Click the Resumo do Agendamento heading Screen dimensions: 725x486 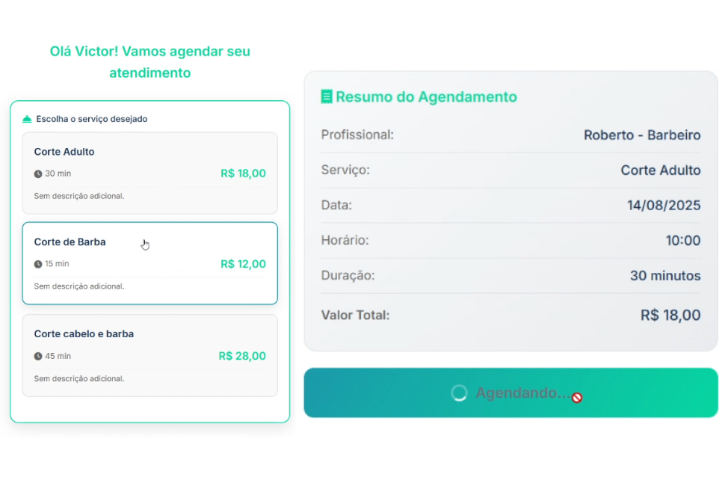pyautogui.click(x=426, y=96)
